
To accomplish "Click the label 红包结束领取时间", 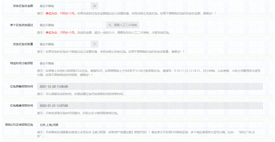I will (21, 106).
